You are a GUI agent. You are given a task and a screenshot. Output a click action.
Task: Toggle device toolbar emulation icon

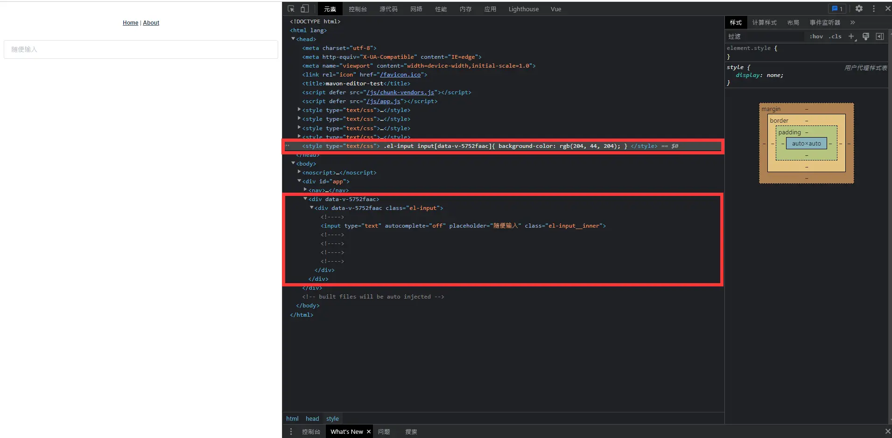305,9
